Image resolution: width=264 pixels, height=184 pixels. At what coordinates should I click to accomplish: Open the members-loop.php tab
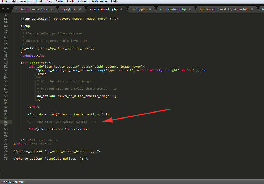click(x=173, y=9)
